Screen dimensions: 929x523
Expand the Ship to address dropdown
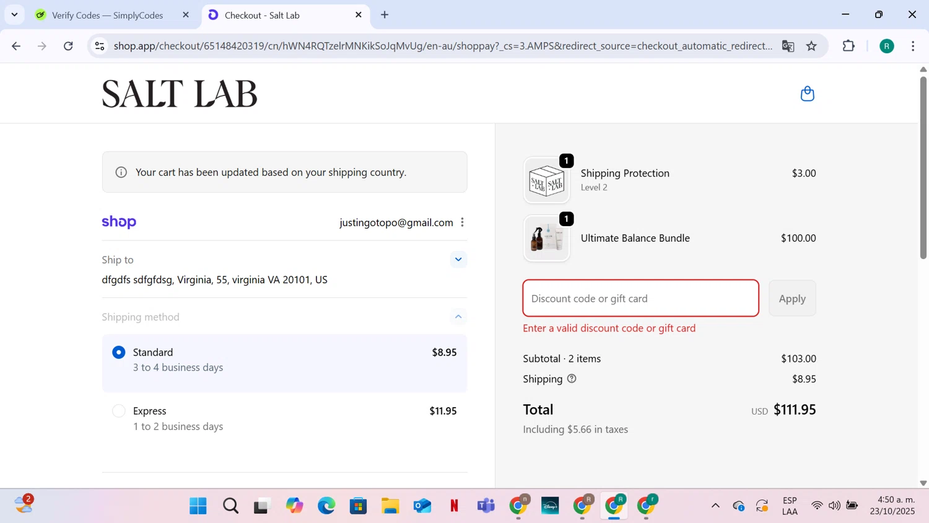pos(458,260)
